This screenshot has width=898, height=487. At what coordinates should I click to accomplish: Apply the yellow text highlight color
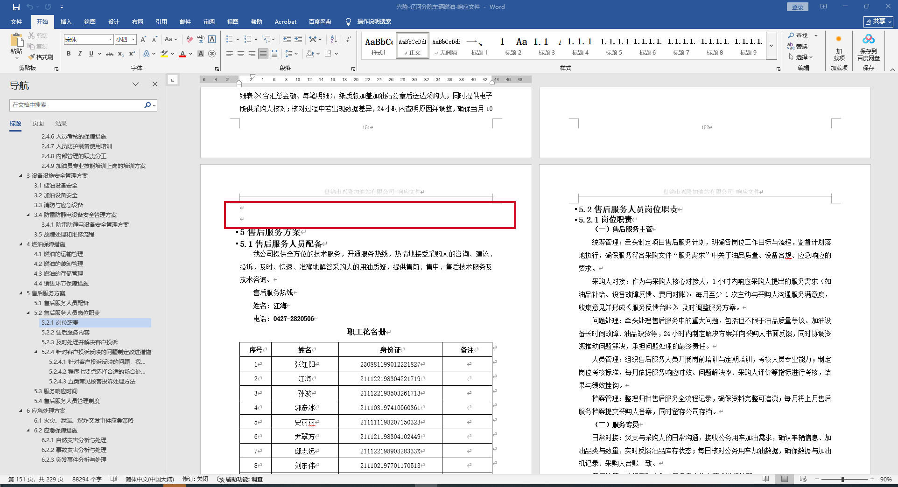coord(164,54)
